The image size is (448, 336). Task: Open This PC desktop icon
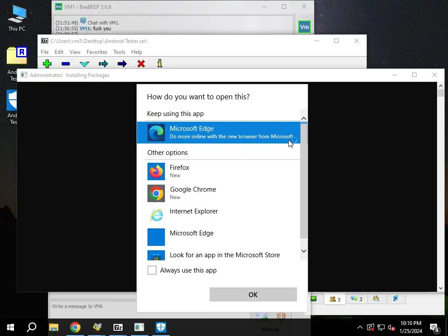[17, 17]
